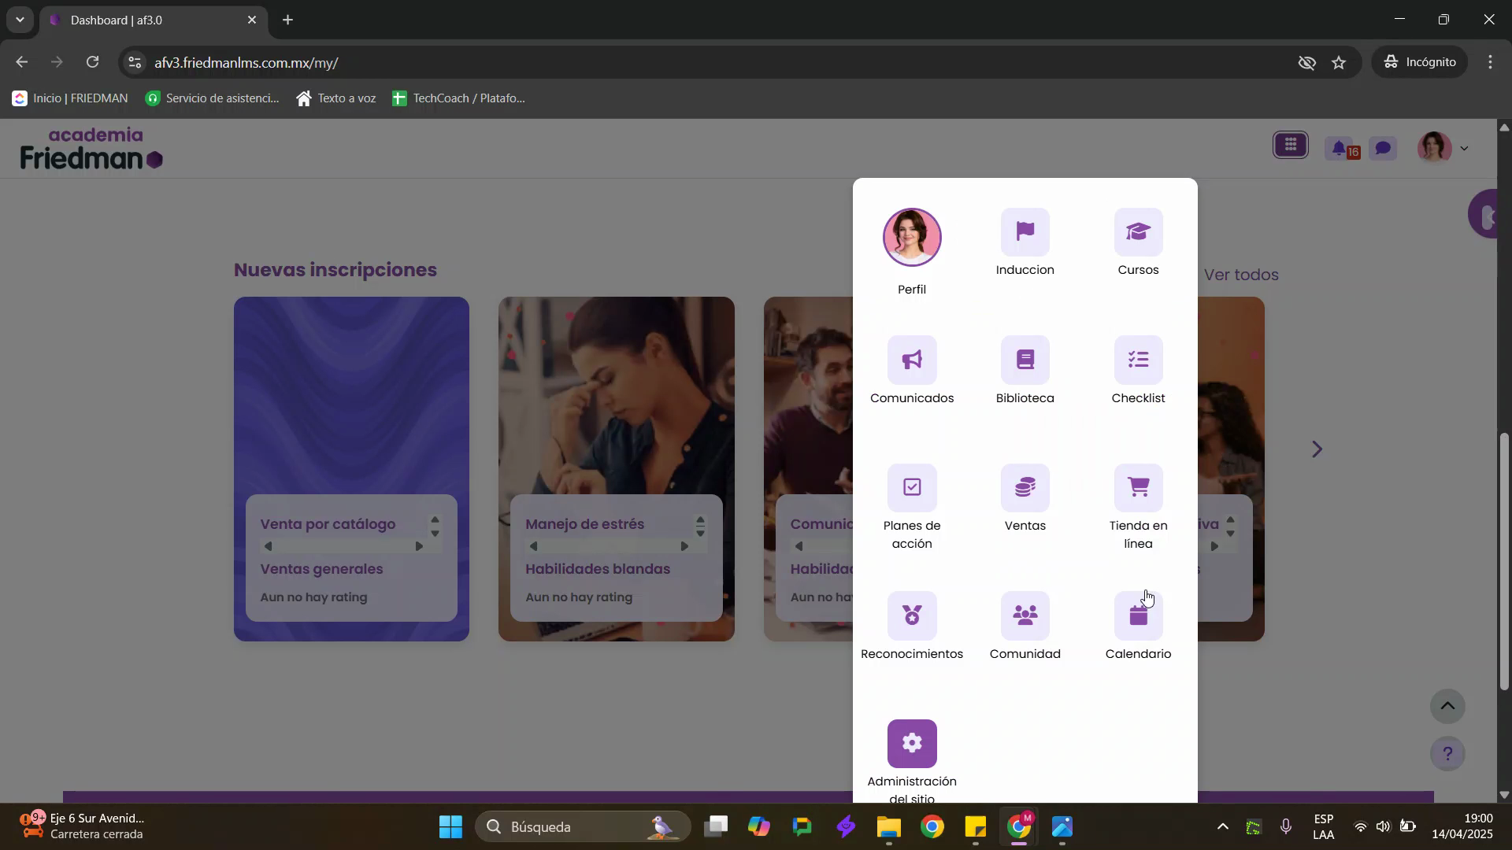Open Comunicados megaphone icon
The image size is (1512, 850).
coord(911,360)
